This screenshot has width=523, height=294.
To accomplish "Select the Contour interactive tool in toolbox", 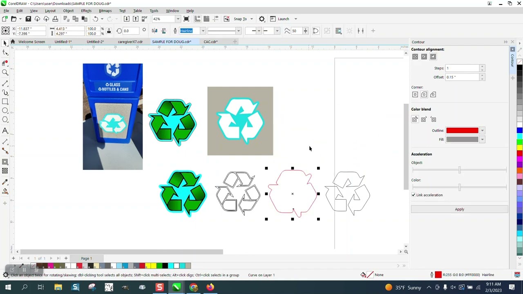I will click(5, 162).
